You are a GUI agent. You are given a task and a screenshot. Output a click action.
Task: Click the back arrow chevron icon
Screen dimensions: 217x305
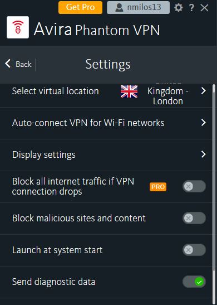click(8, 64)
